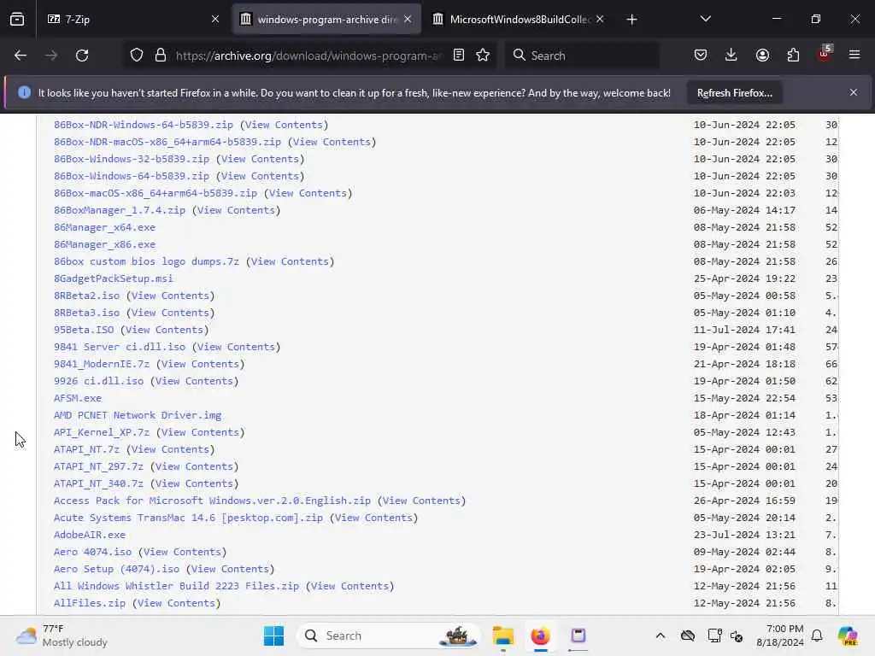The width and height of the screenshot is (875, 656).
Task: Click the Refresh Firefox button
Action: [734, 93]
